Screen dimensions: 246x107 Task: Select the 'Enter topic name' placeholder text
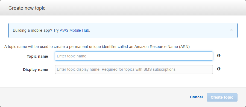coord(72,56)
